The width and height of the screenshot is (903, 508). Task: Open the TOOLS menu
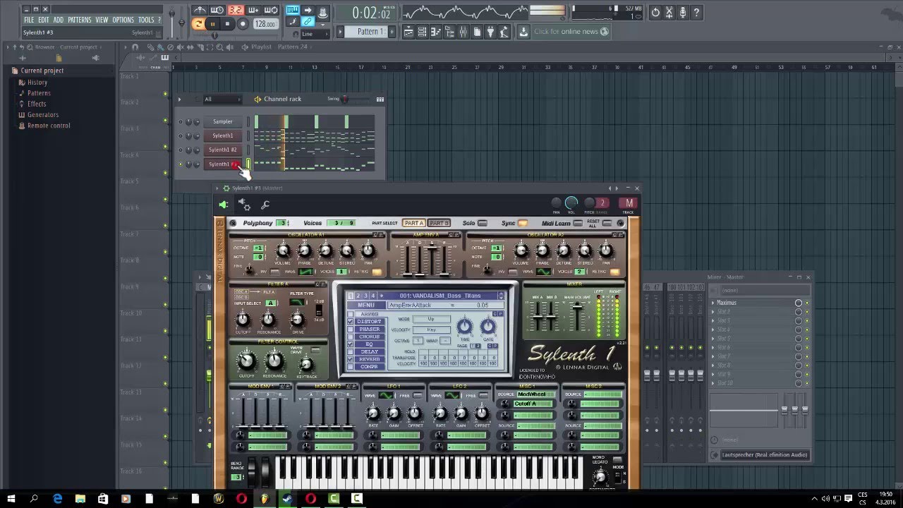tap(146, 20)
